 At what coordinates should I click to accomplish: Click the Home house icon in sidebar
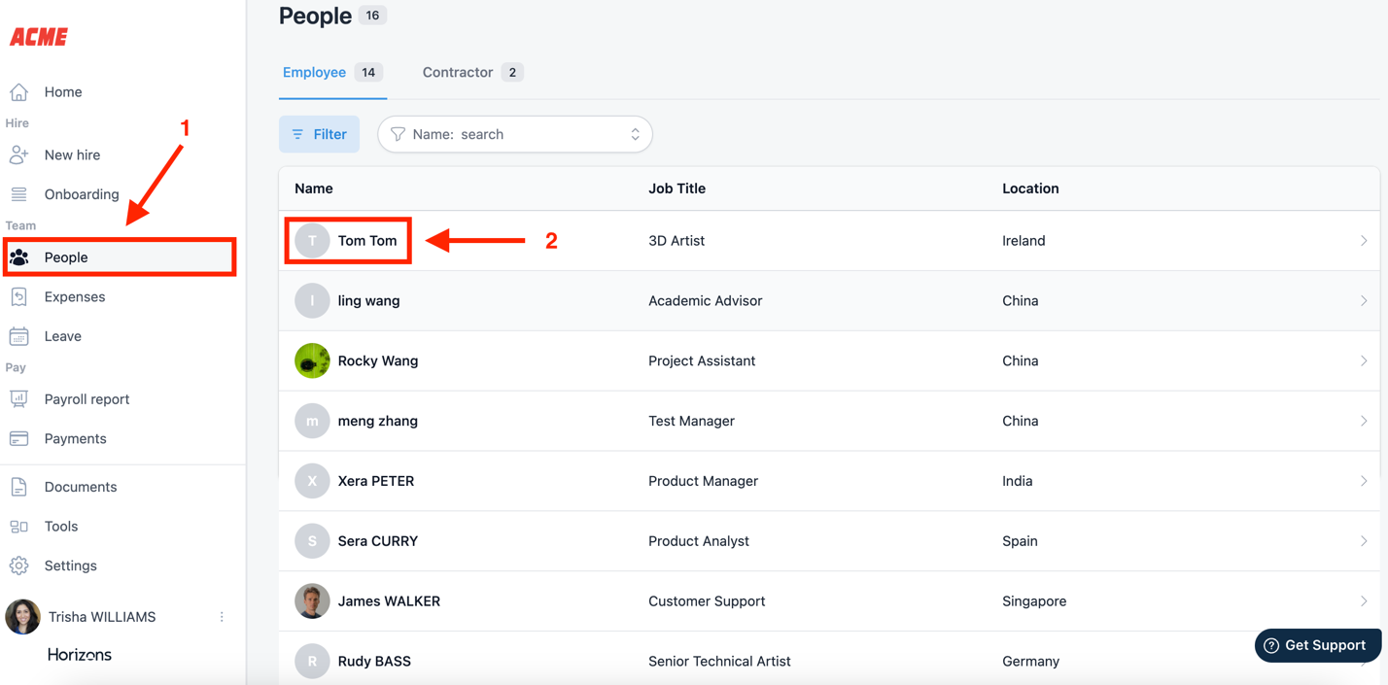[18, 92]
